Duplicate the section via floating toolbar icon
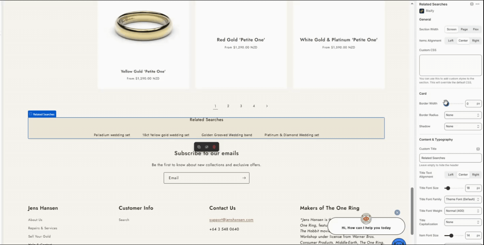The image size is (484, 245). pos(199,147)
